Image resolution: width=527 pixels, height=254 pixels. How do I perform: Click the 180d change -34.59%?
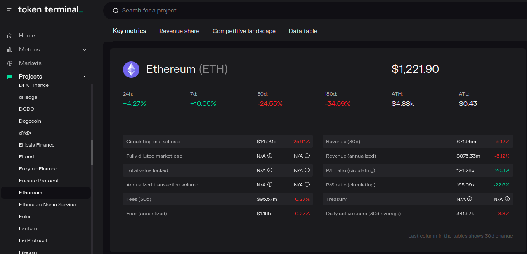[x=337, y=104]
